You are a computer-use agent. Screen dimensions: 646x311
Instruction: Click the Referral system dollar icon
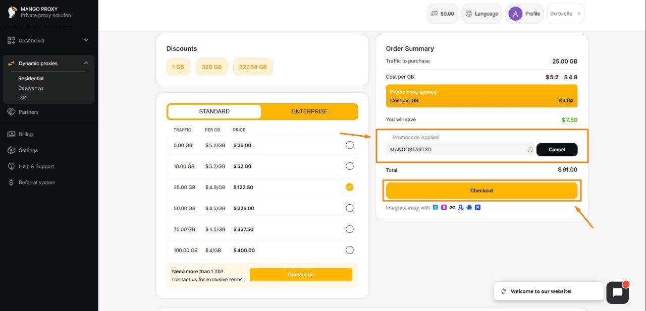(11, 182)
